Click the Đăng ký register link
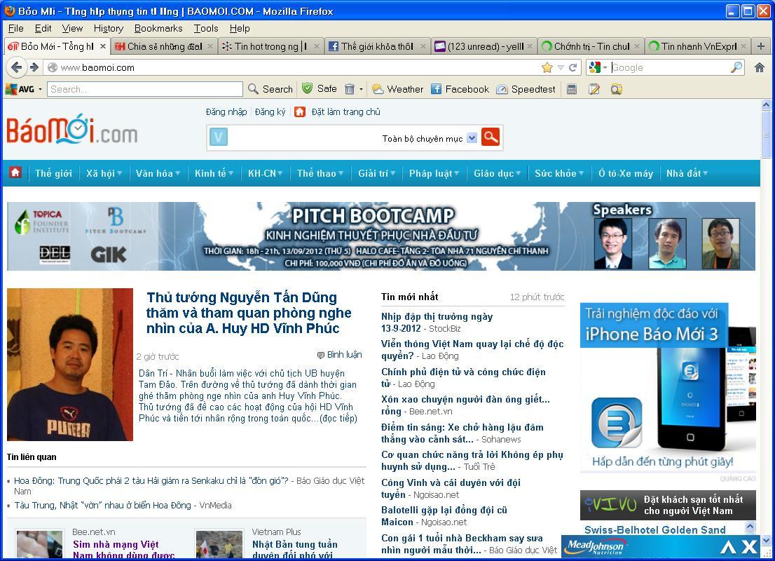The height and width of the screenshot is (561, 775). pyautogui.click(x=270, y=111)
